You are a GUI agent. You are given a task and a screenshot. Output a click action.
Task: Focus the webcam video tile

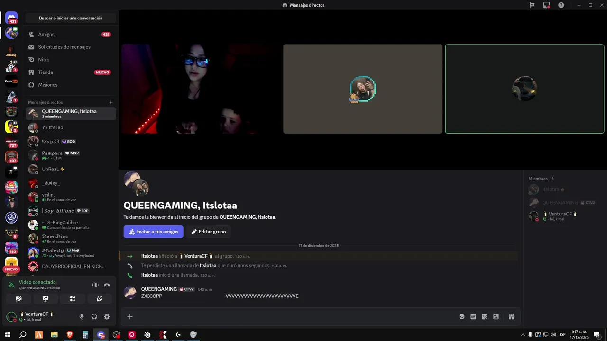tap(201, 89)
